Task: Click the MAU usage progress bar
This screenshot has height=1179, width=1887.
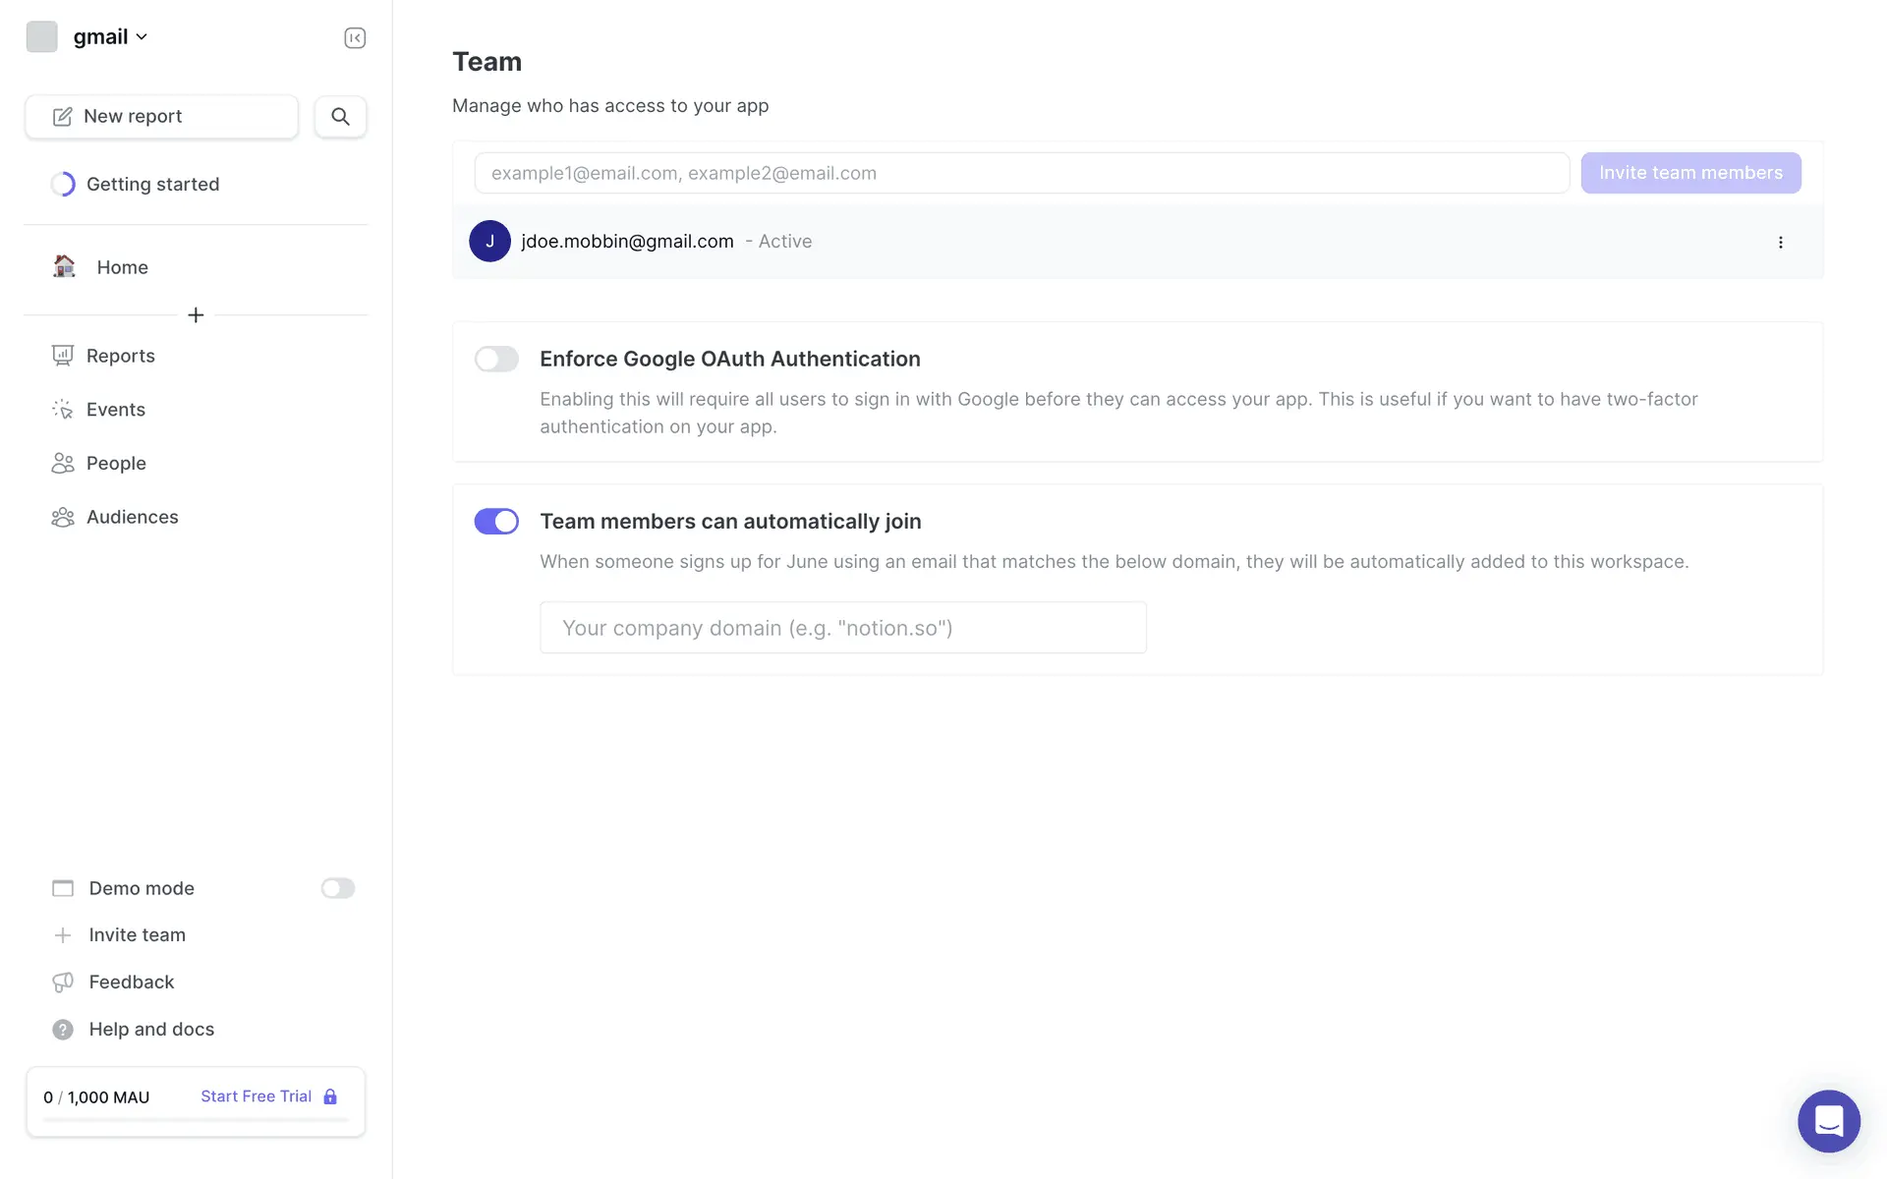Action: click(195, 1120)
